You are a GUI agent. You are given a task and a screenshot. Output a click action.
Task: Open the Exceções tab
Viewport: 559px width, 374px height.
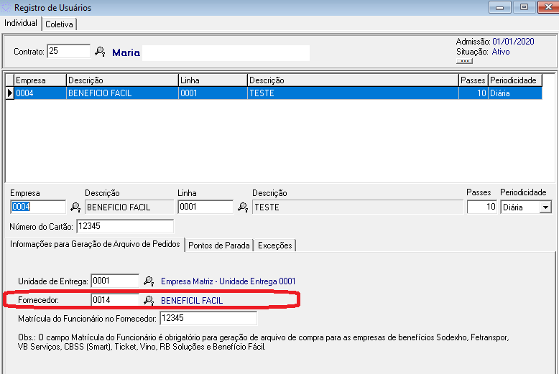click(x=274, y=246)
